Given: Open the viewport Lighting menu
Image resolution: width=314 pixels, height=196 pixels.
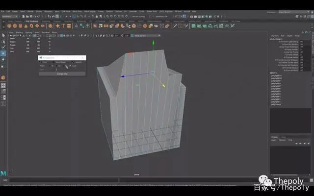Looking at the screenshot, I should [28, 32].
